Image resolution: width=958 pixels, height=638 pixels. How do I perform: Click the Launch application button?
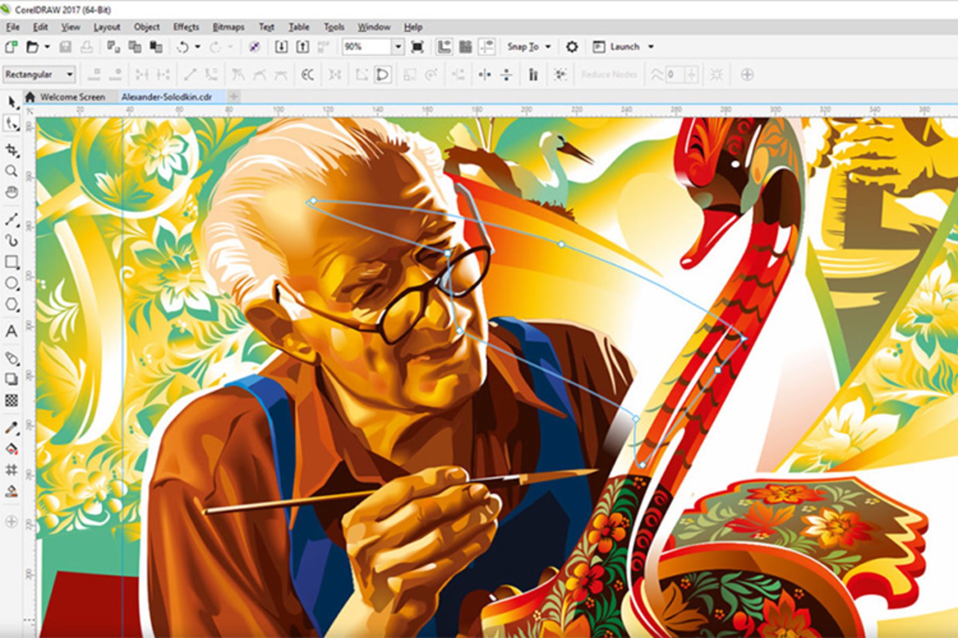pos(624,47)
